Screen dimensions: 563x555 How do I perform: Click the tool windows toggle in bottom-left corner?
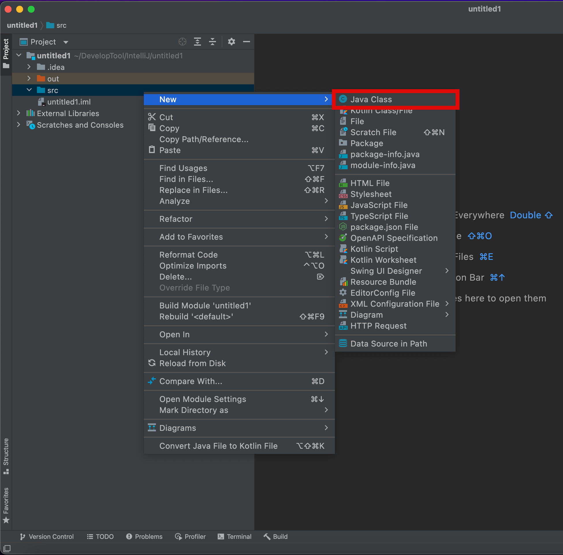coord(7,548)
